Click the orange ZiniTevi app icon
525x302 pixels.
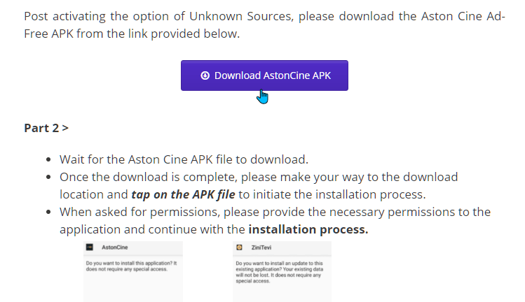pyautogui.click(x=239, y=247)
